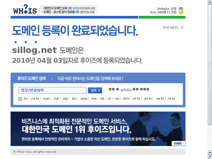Image resolution: width=212 pixels, height=159 pixels.
Task: Click the Whois Corp. All rights reserved text
Action: click(35, 152)
